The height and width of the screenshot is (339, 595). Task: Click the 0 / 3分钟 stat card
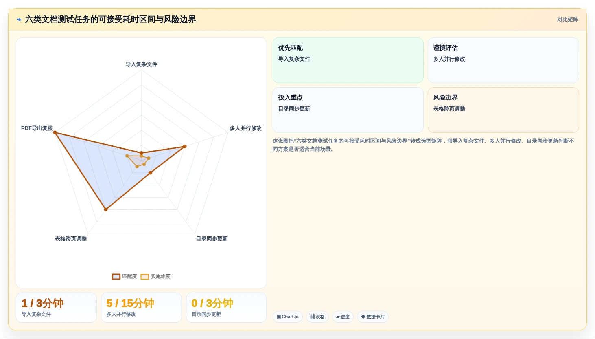[x=226, y=308]
